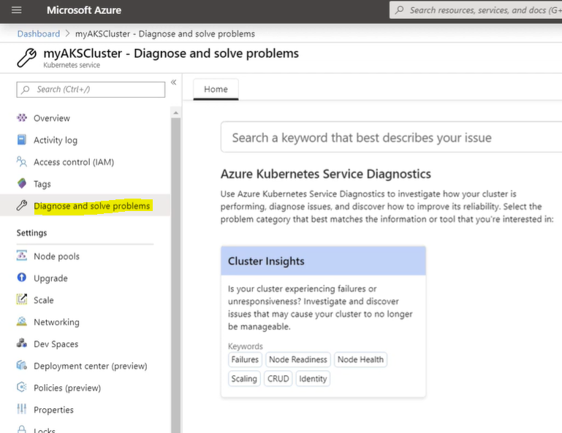Click the Access control (IAM) icon
The image size is (562, 433).
[21, 162]
